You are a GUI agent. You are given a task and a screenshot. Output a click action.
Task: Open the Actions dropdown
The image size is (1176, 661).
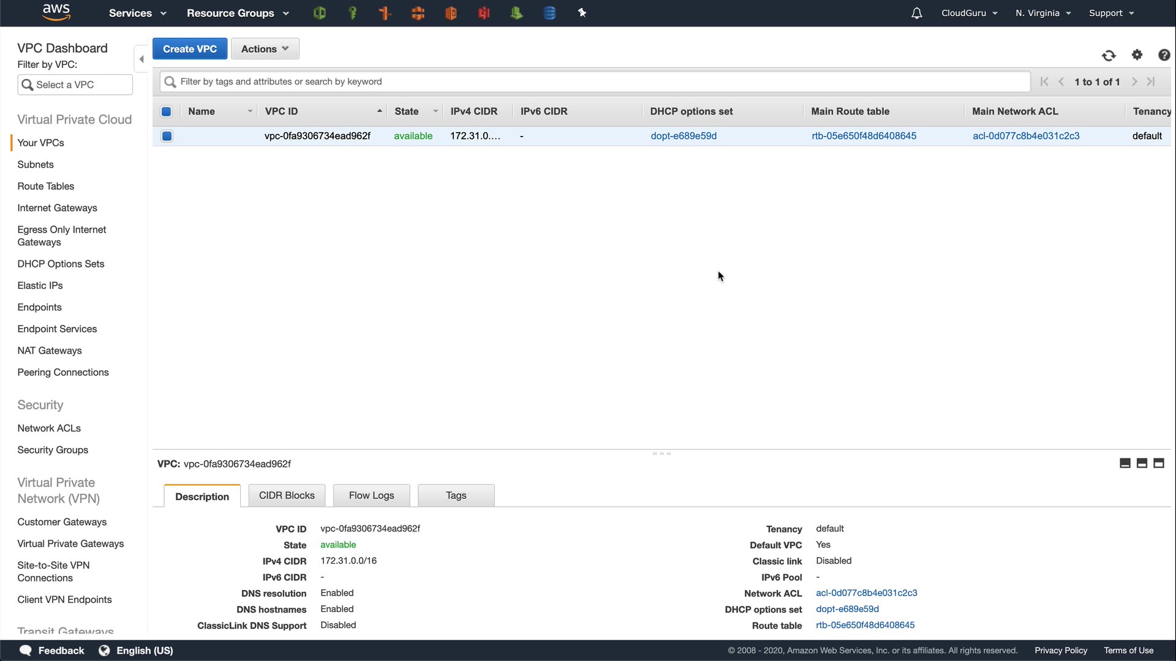pos(265,49)
